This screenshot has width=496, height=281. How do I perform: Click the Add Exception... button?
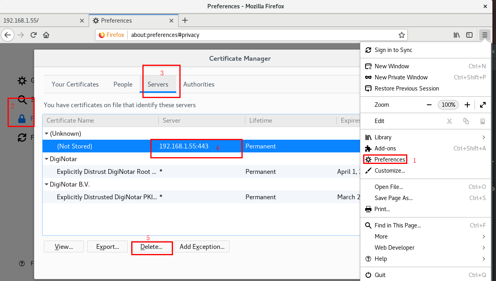(x=202, y=247)
